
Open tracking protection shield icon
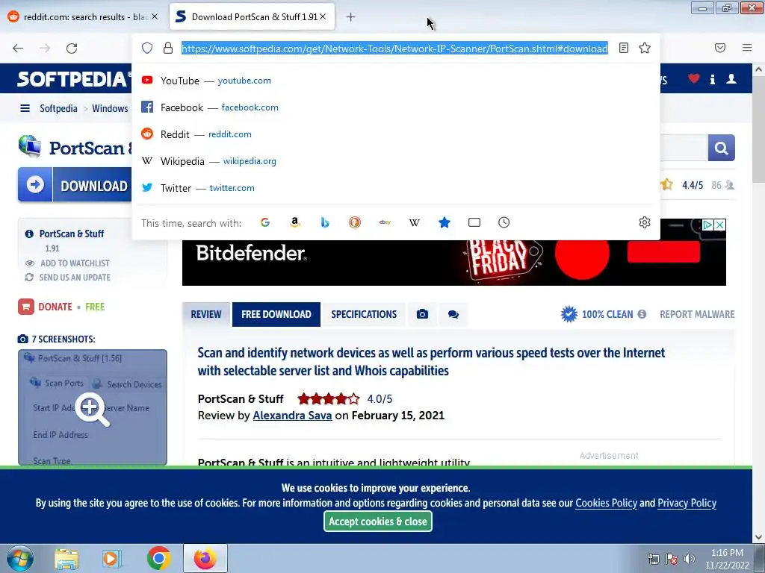[x=147, y=48]
